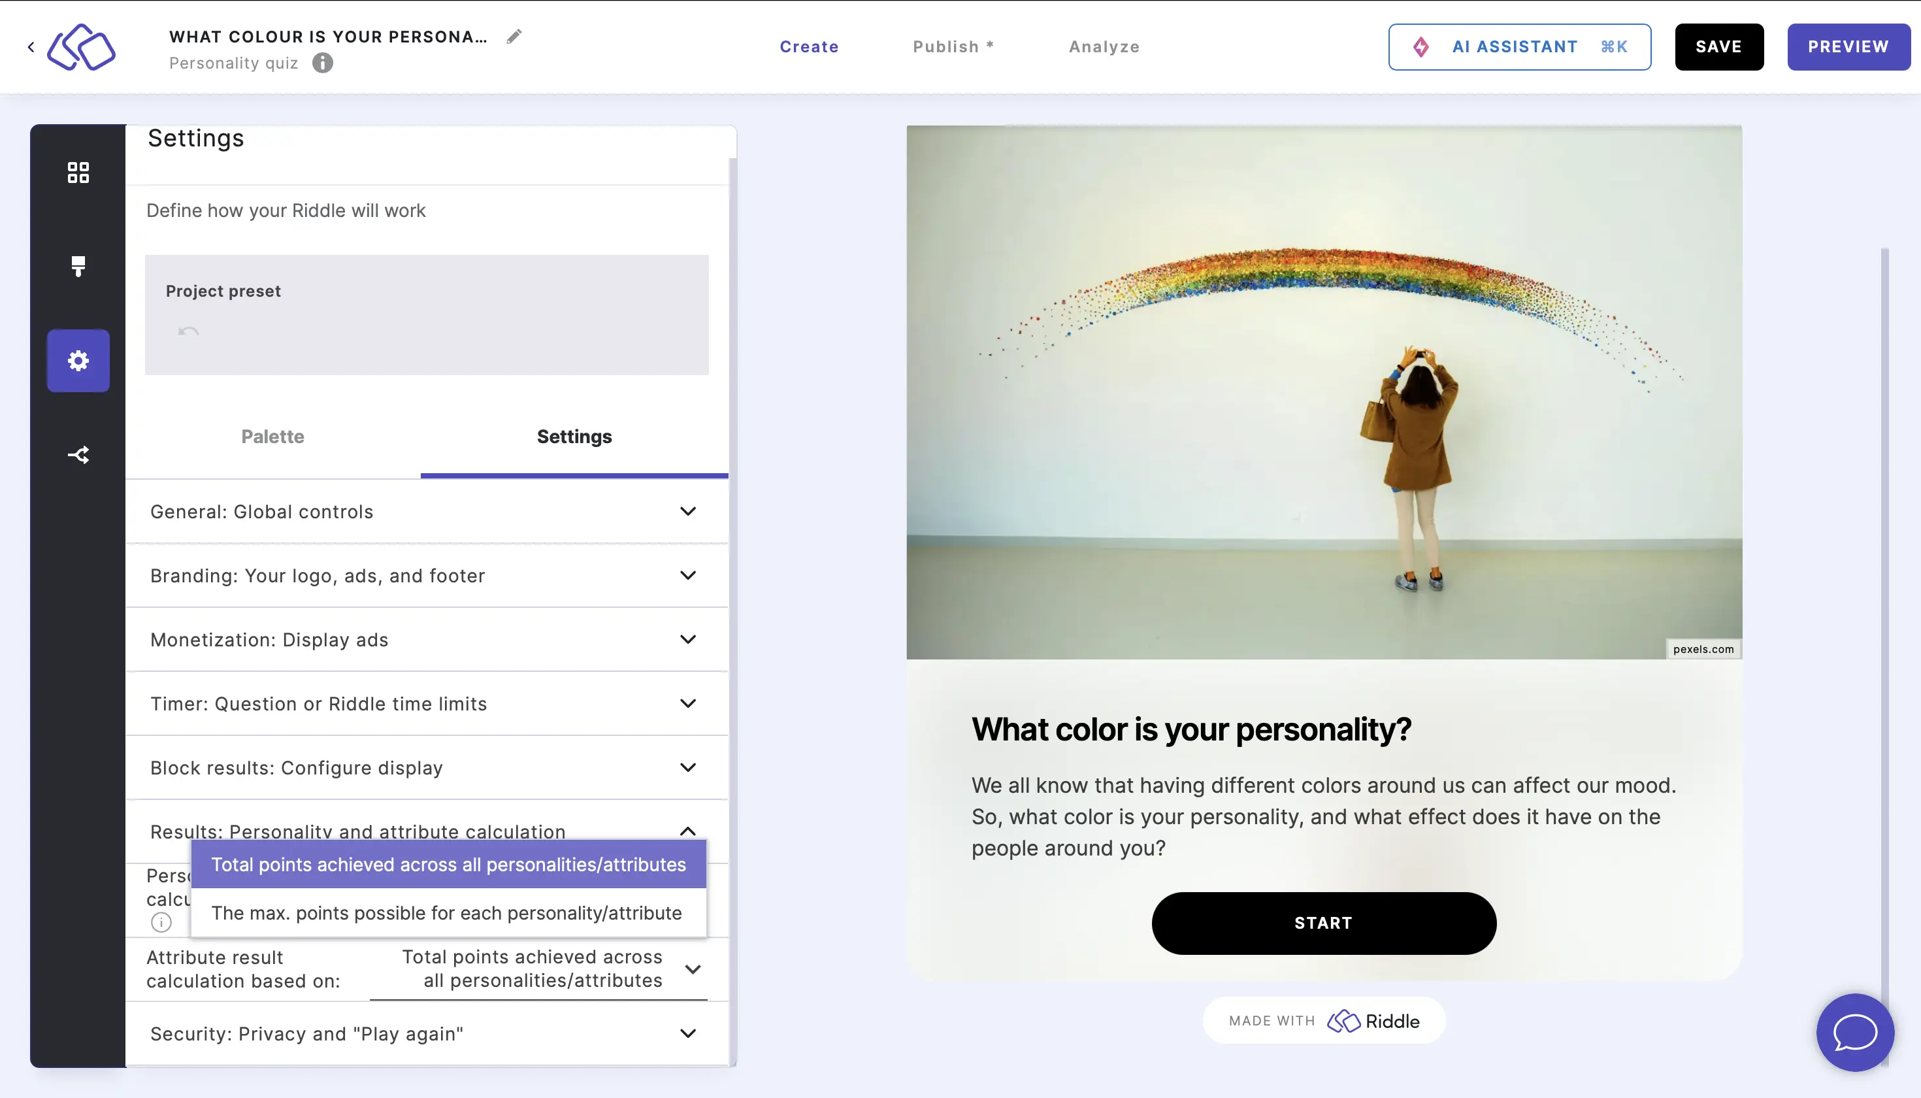
Task: Click the grid/dashboard icon in sidebar
Action: [78, 171]
